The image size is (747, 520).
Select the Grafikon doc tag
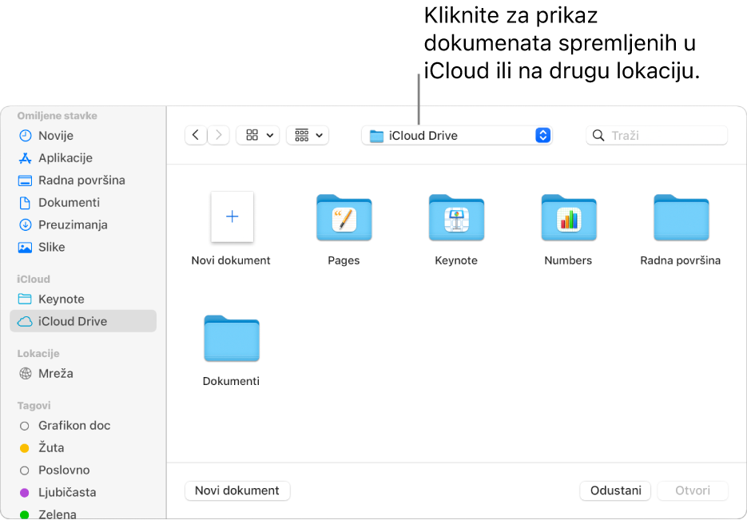(83, 426)
